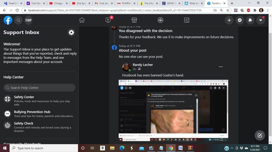Open the Groups icon
272x152 pixels.
(x=160, y=20)
